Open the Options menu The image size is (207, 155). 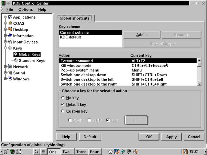tap(25, 10)
